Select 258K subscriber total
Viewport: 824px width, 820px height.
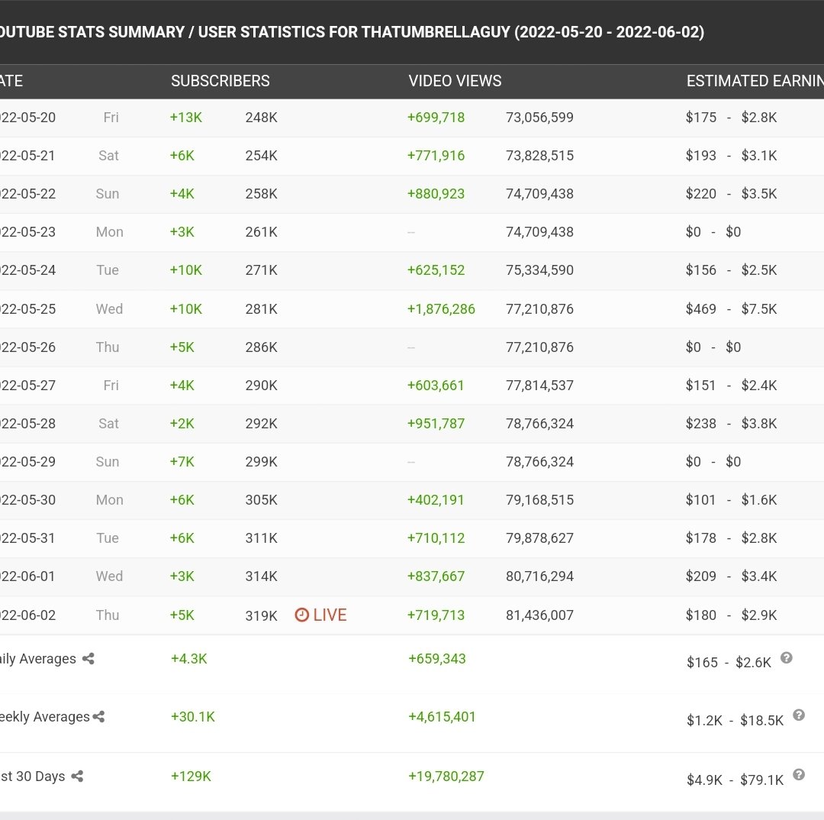261,194
